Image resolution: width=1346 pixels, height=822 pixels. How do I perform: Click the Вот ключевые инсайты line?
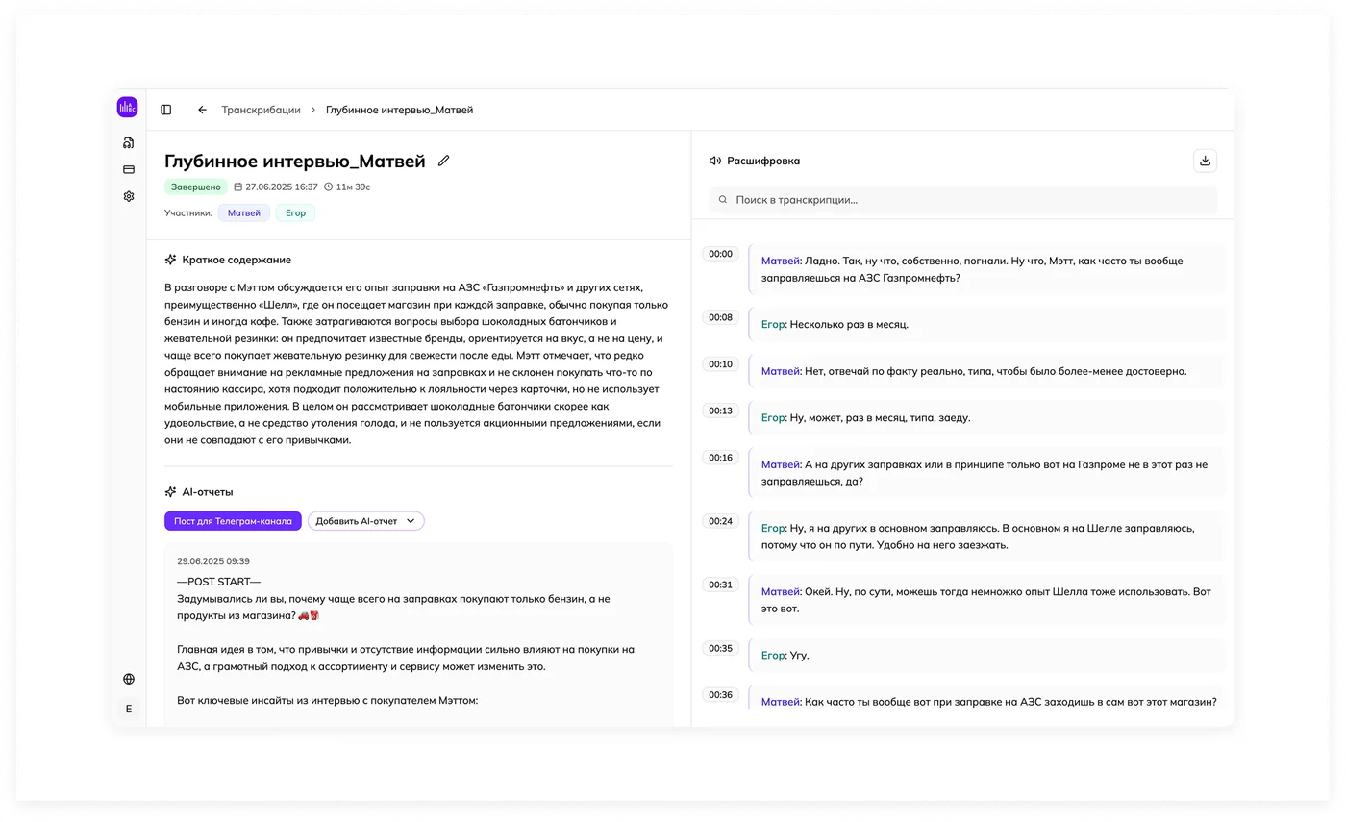click(328, 700)
